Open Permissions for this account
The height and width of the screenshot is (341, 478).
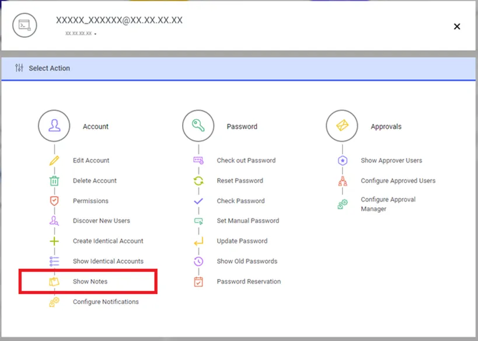pos(90,201)
